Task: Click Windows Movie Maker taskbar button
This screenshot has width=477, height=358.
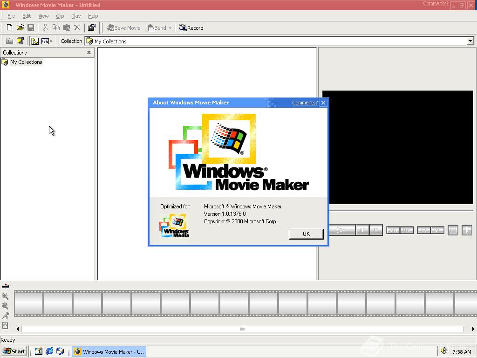Action: tap(109, 351)
